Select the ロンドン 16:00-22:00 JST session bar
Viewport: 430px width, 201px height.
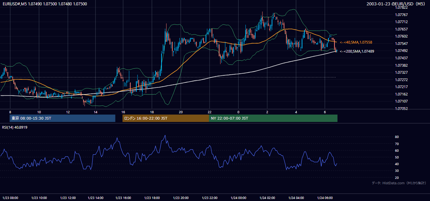(x=166, y=118)
